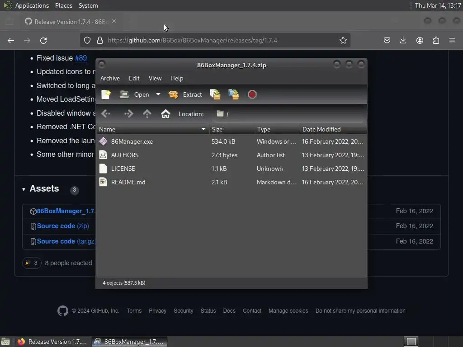This screenshot has width=463, height=347.
Task: Open GitHub Security footer link
Action: (x=184, y=311)
